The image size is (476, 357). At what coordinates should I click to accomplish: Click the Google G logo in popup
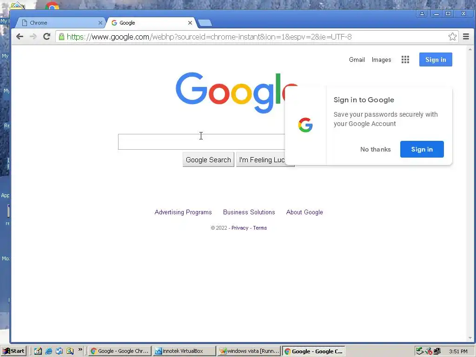[x=305, y=125]
